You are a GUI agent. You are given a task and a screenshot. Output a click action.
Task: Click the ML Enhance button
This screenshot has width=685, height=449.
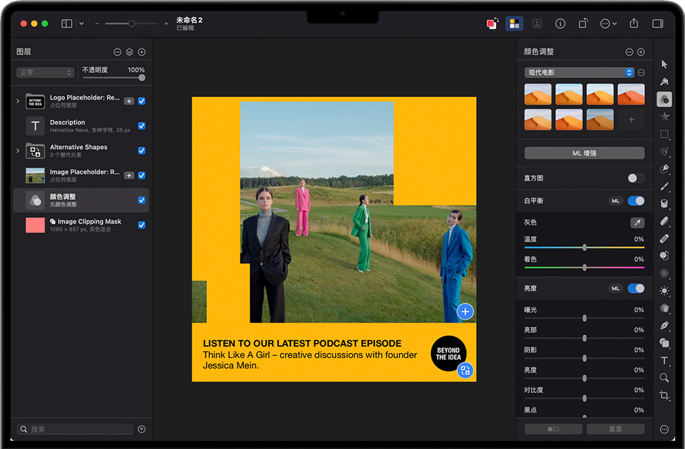pyautogui.click(x=584, y=153)
